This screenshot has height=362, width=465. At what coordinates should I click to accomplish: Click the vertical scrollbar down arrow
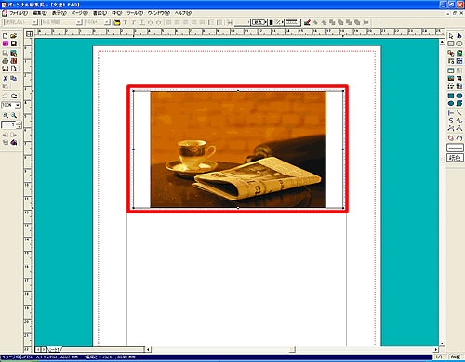pyautogui.click(x=442, y=343)
